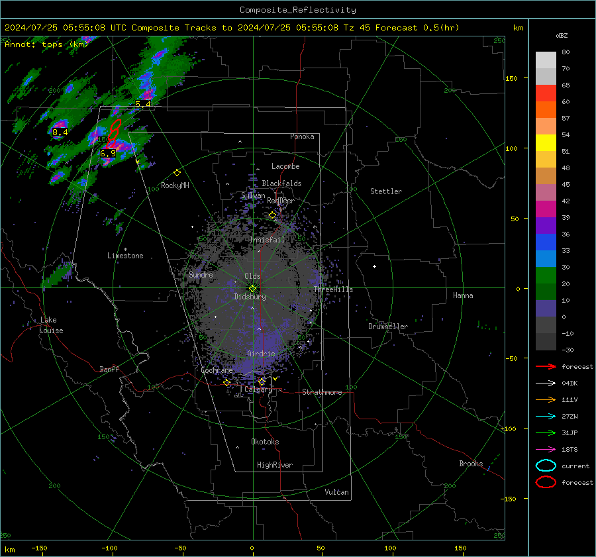Screen dimensions: 596x557
Task: Click the ThreeHills town label
Action: (x=333, y=289)
